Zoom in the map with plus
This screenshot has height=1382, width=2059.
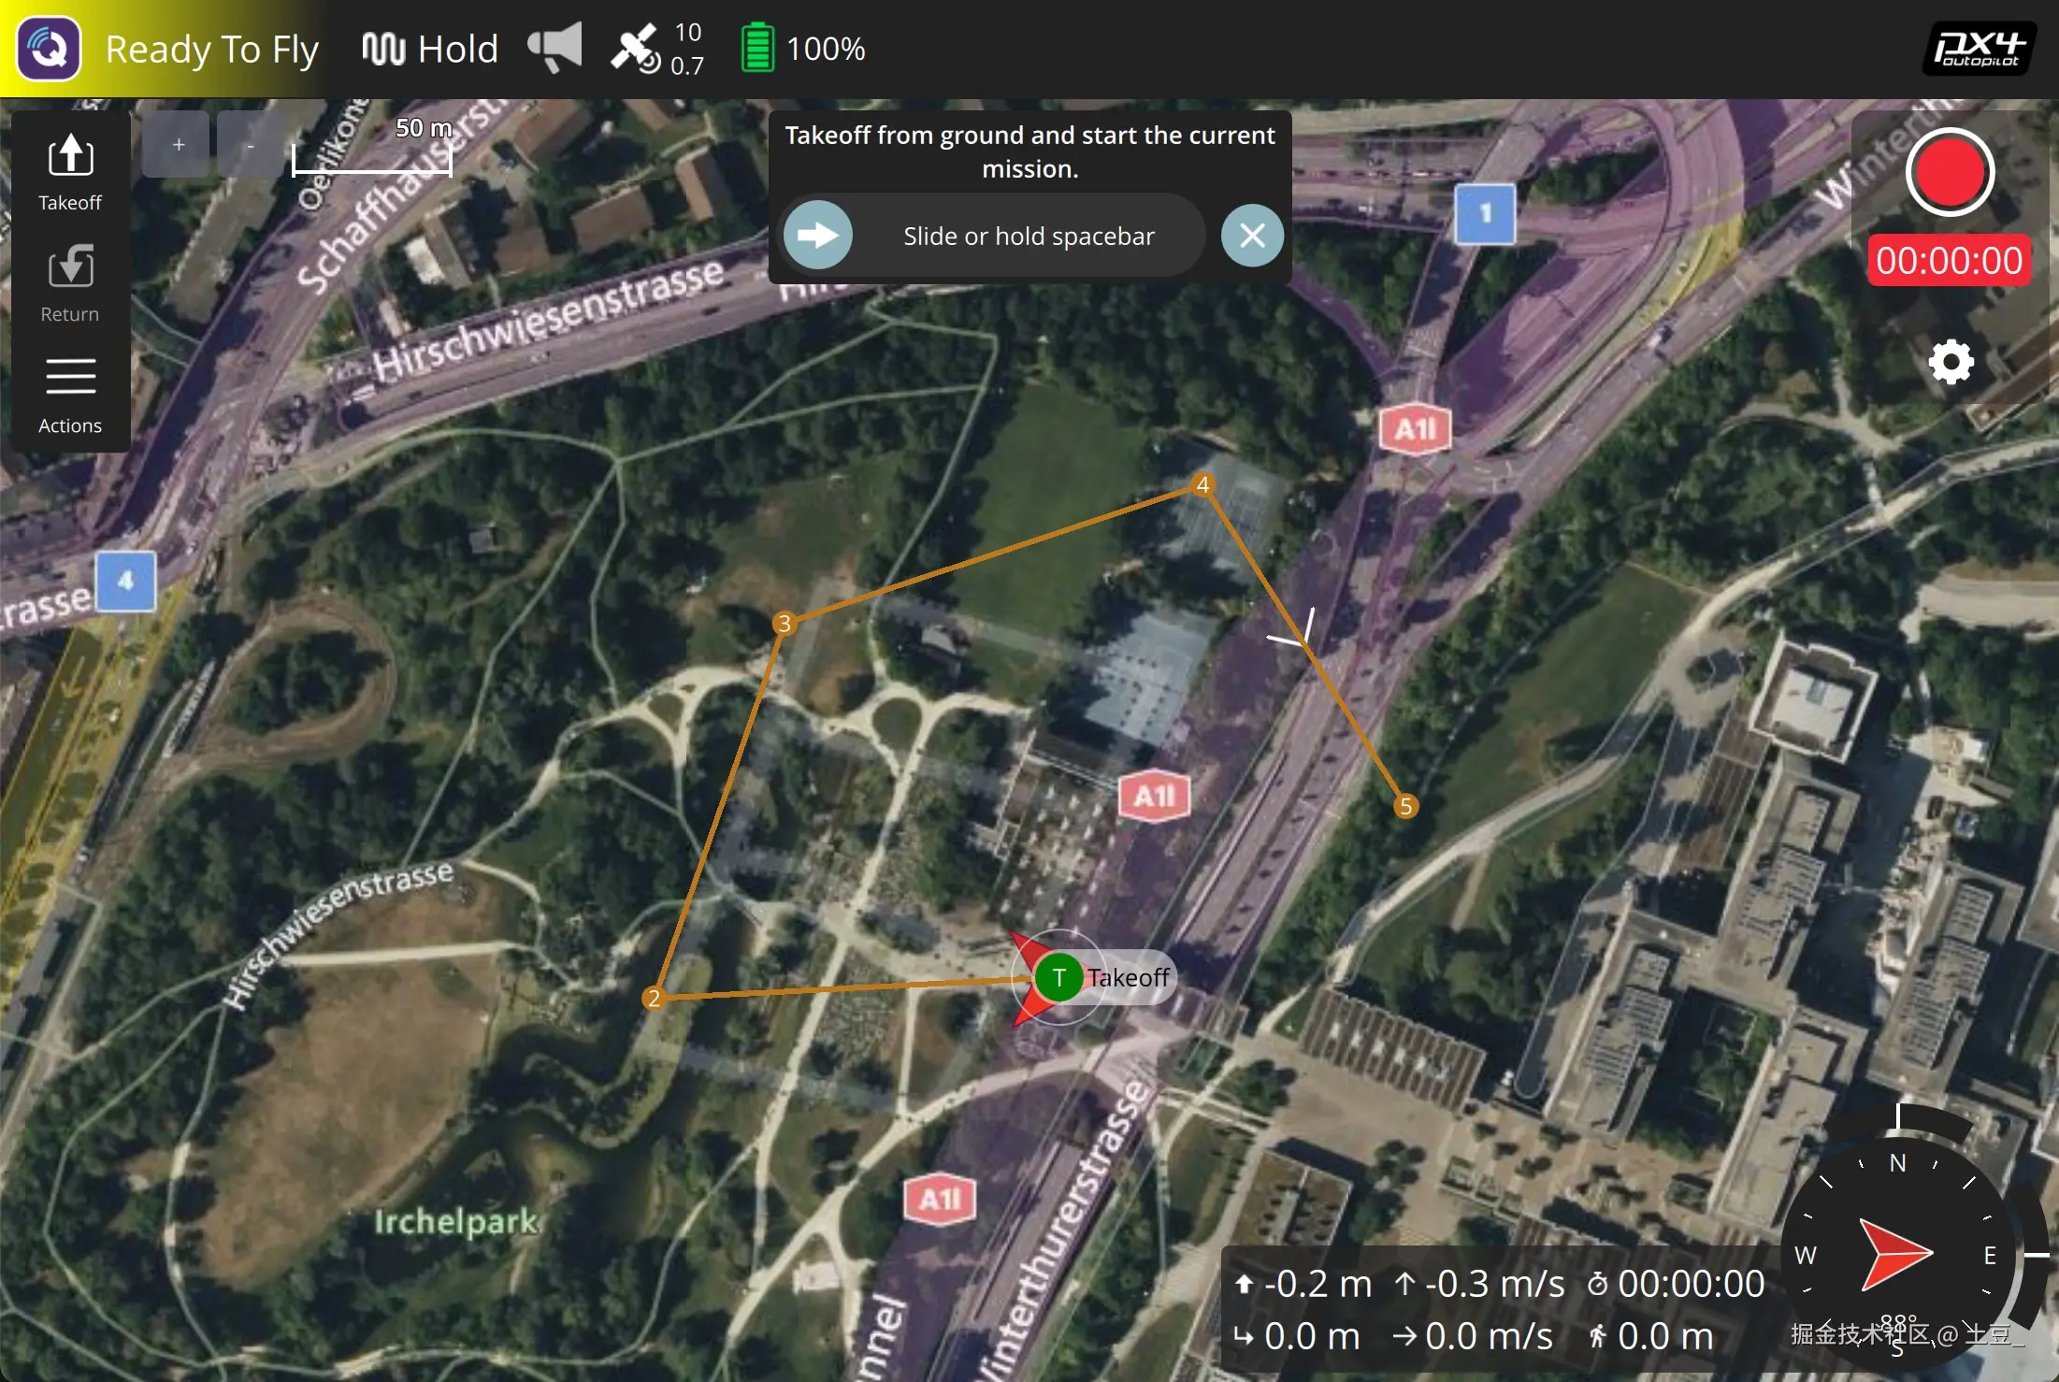pyautogui.click(x=178, y=145)
